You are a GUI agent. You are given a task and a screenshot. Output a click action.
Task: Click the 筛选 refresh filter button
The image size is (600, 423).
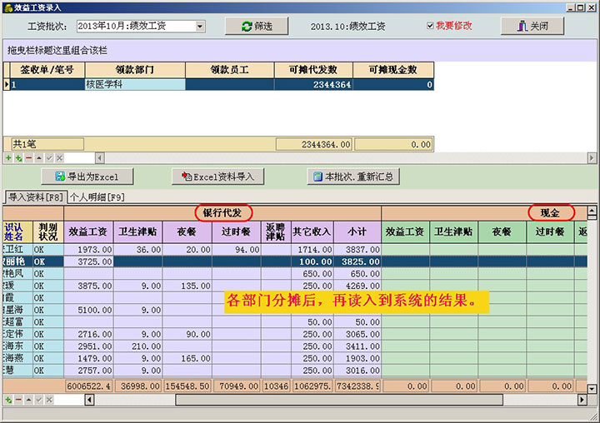256,26
